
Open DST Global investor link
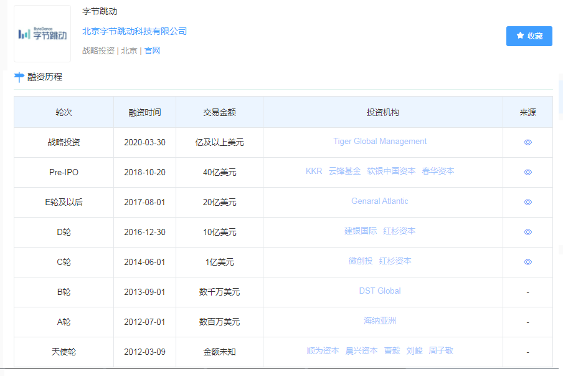click(x=380, y=291)
